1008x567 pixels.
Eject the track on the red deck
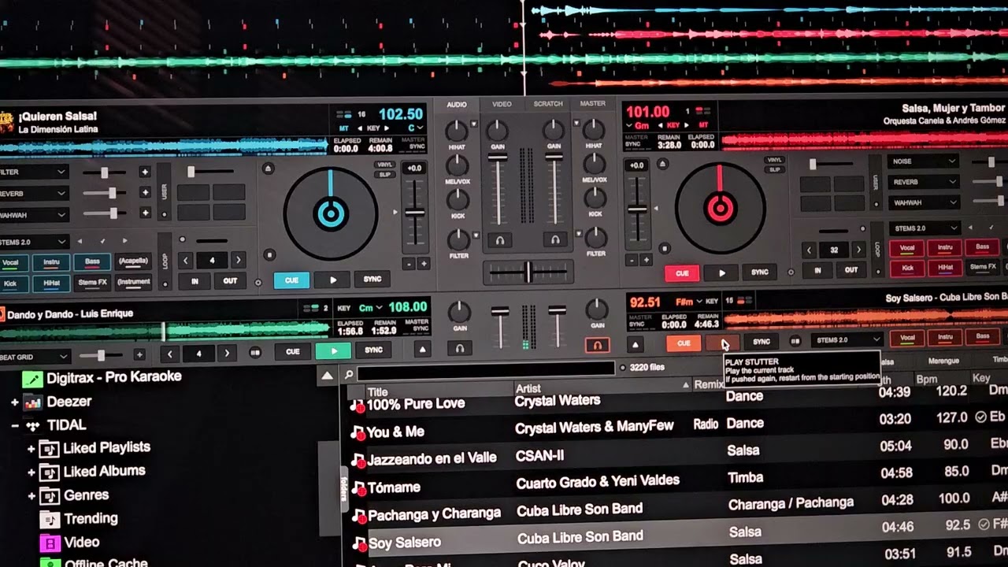pos(665,165)
